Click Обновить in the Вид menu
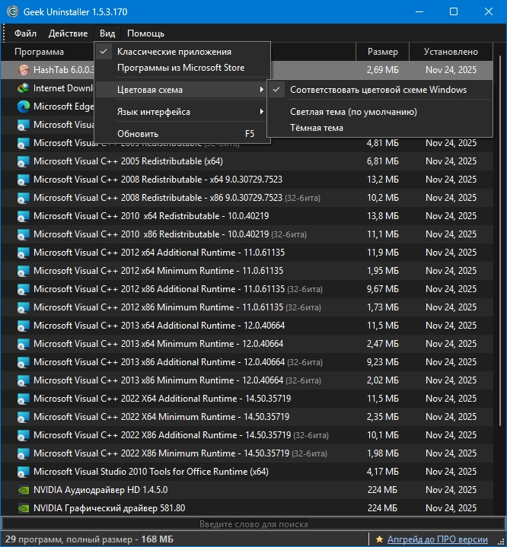This screenshot has height=547, width=507. coord(138,134)
